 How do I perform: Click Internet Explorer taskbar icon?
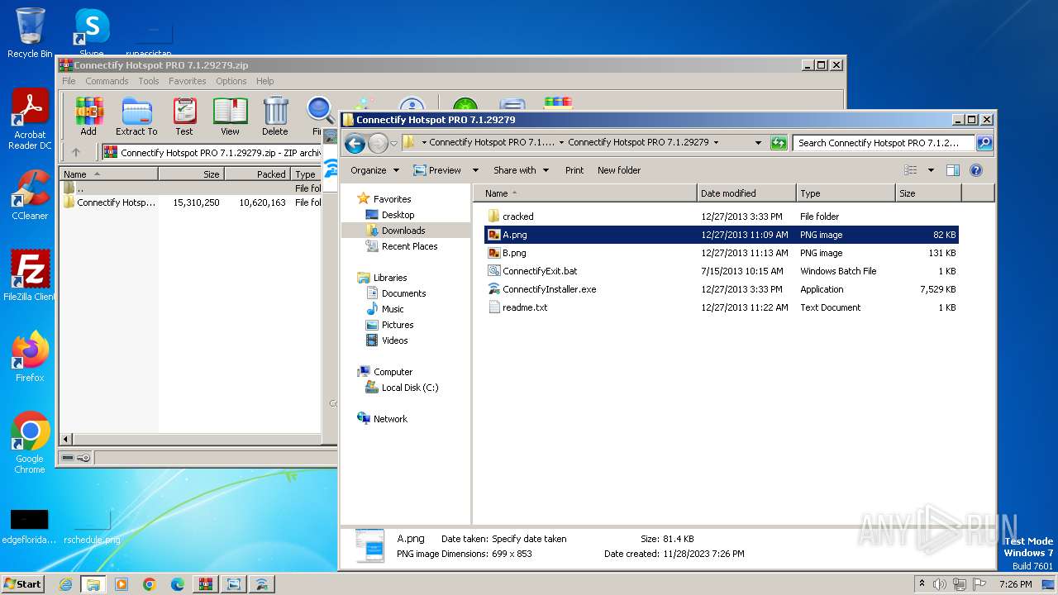tap(65, 584)
